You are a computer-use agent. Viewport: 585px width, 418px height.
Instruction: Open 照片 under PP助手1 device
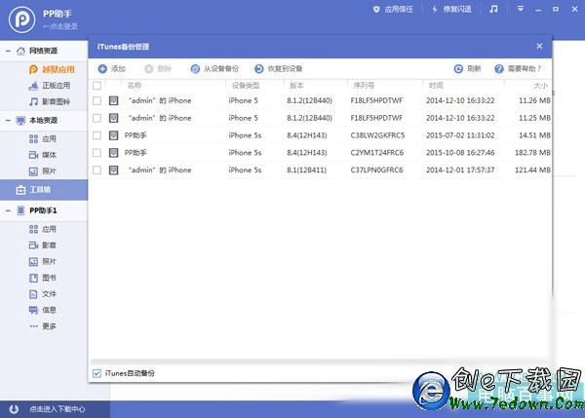43,261
